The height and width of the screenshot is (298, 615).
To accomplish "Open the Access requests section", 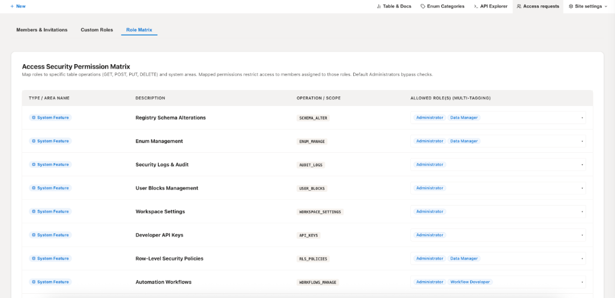I will tap(538, 6).
